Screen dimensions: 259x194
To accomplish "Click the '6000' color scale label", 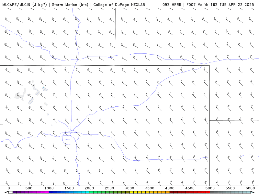I will [250, 188].
